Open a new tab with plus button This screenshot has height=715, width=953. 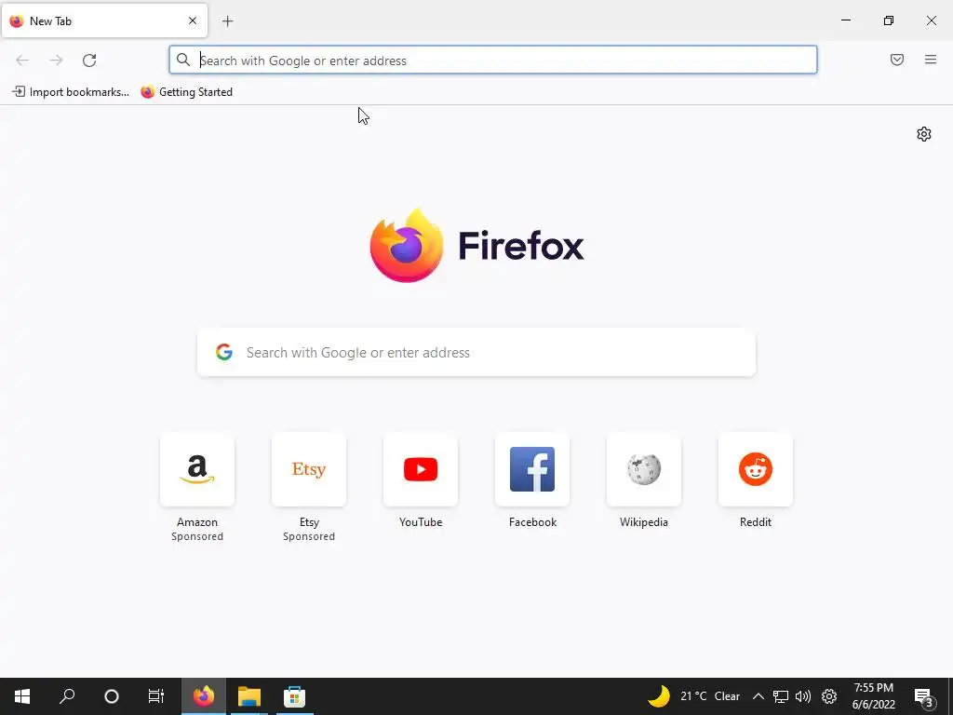click(x=228, y=21)
